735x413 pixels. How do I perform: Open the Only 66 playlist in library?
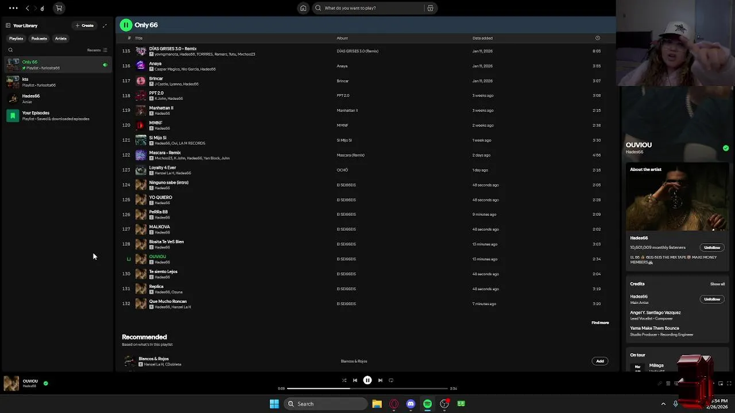click(x=57, y=65)
